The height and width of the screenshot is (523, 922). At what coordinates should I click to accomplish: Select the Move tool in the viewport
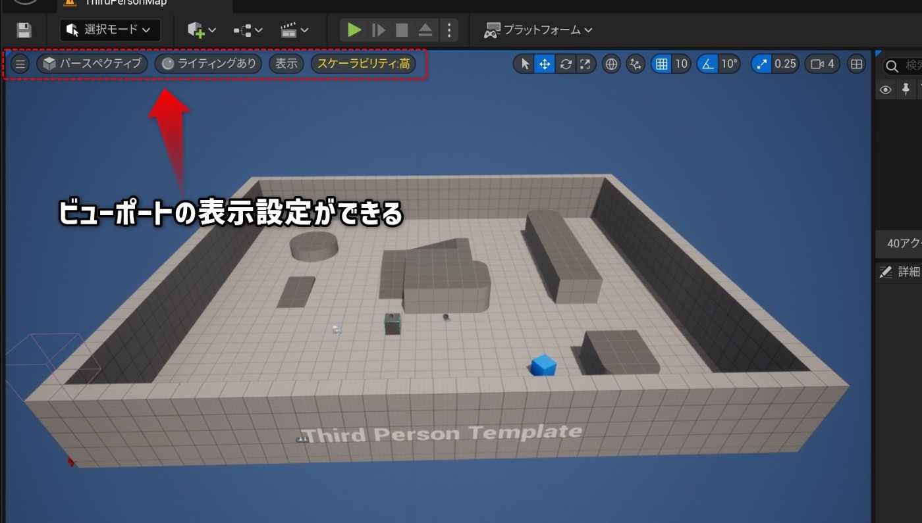544,64
